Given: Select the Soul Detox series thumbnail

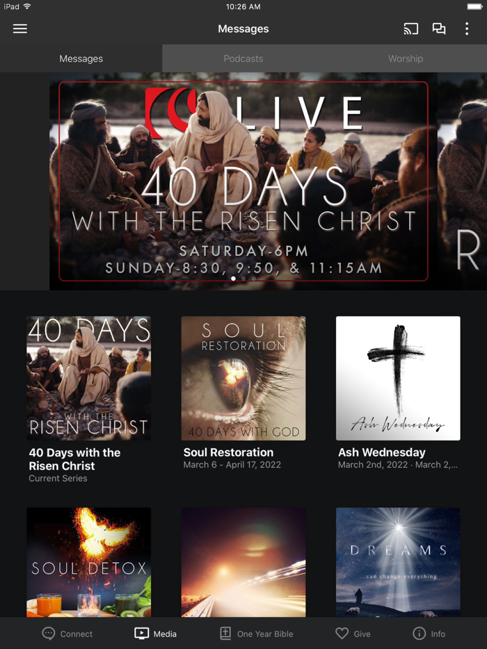Looking at the screenshot, I should tap(88, 562).
